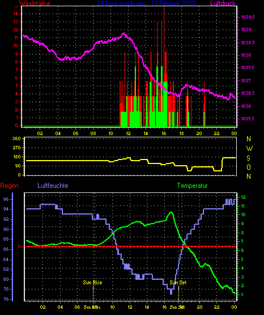The height and width of the screenshot is (315, 264).
Task: Click the 76 humidity axis value
Action: pos(6,299)
